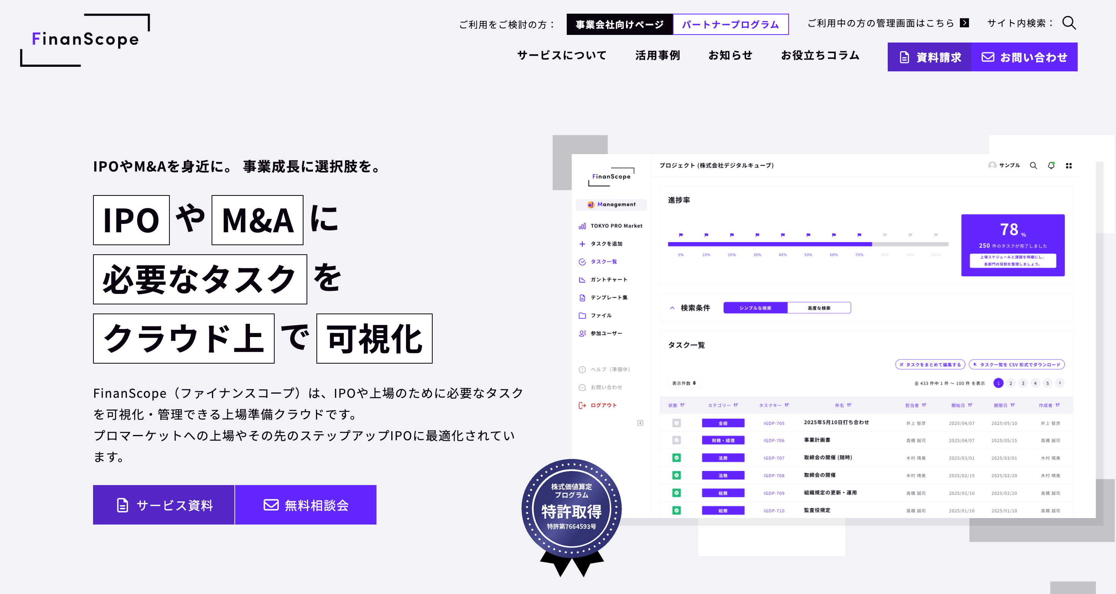This screenshot has width=1116, height=594.
Task: Click the sidebar collapse arrow icon
Action: 640,423
